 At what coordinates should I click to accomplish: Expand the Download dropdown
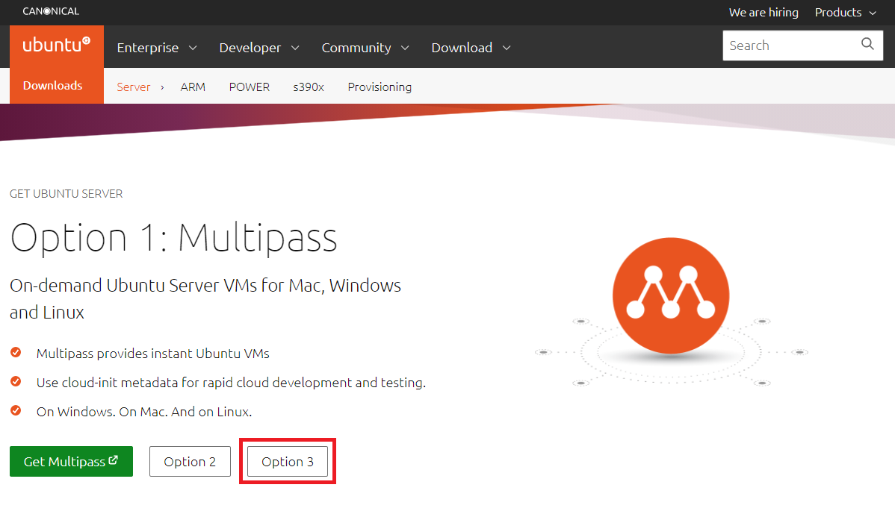(471, 48)
